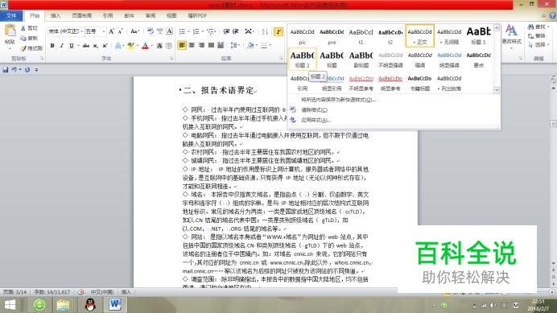Click the Windows Start button
557x313 pixels.
pos(10,305)
